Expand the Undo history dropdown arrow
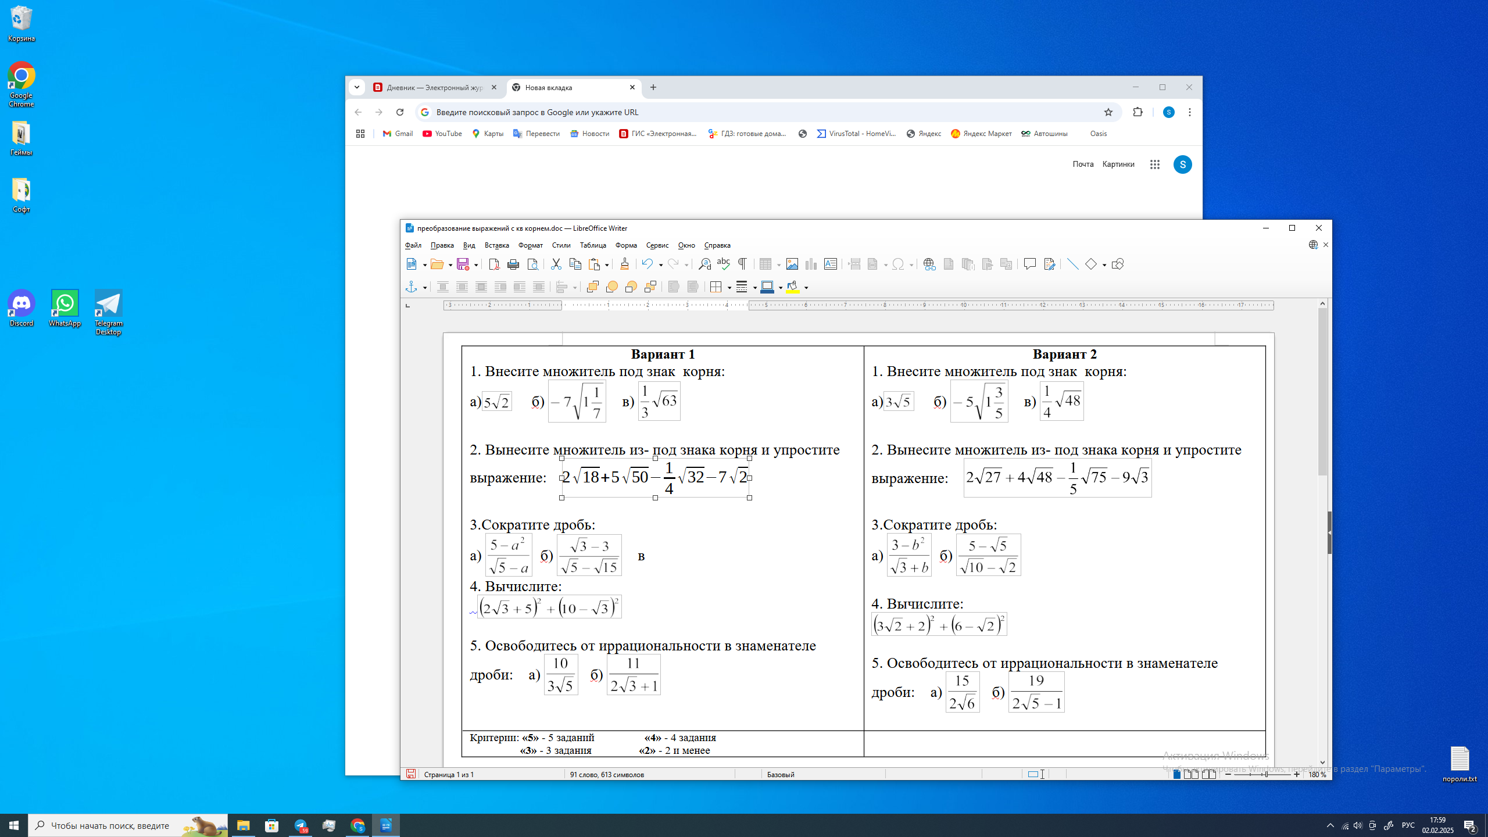Image resolution: width=1488 pixels, height=837 pixels. pyautogui.click(x=660, y=265)
